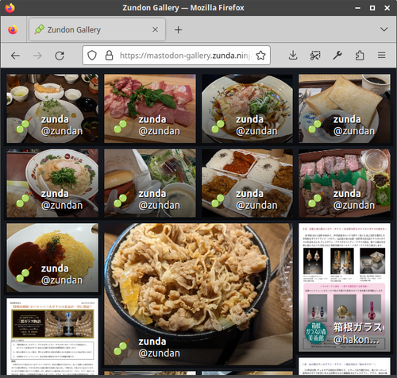Screen dimensions: 397x378
Task: Click the browser back arrow
Action: 15,56
